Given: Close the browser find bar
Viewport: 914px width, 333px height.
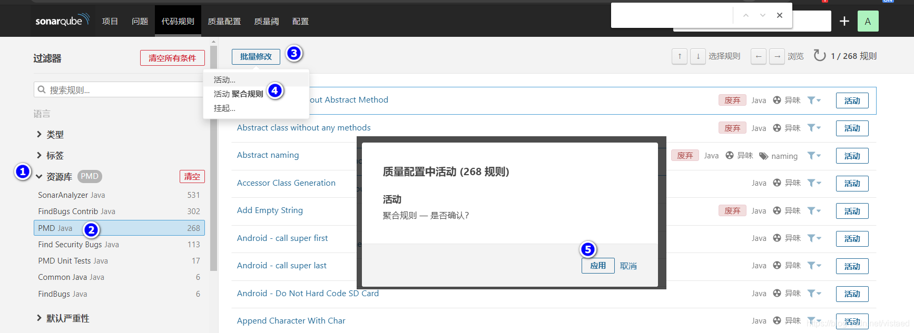Looking at the screenshot, I should click(x=780, y=15).
